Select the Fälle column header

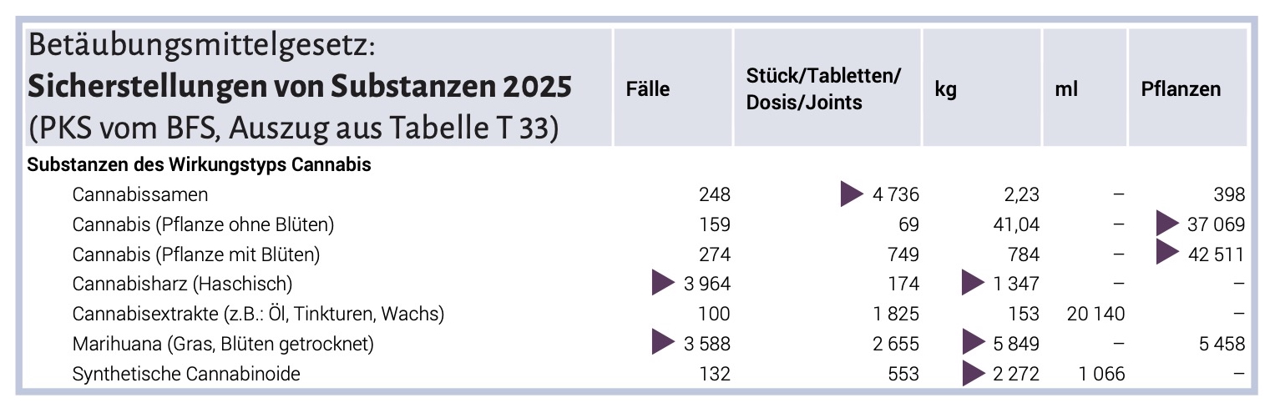(648, 89)
